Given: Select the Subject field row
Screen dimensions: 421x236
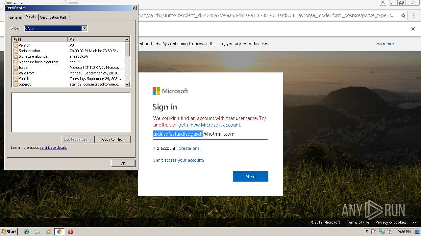Looking at the screenshot, I should tap(68, 84).
